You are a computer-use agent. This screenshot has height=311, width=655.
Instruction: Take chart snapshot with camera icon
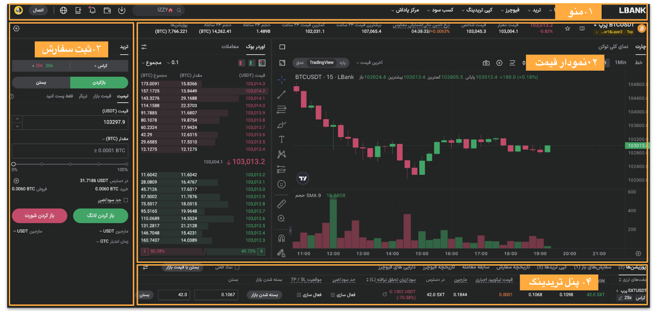coord(486,63)
